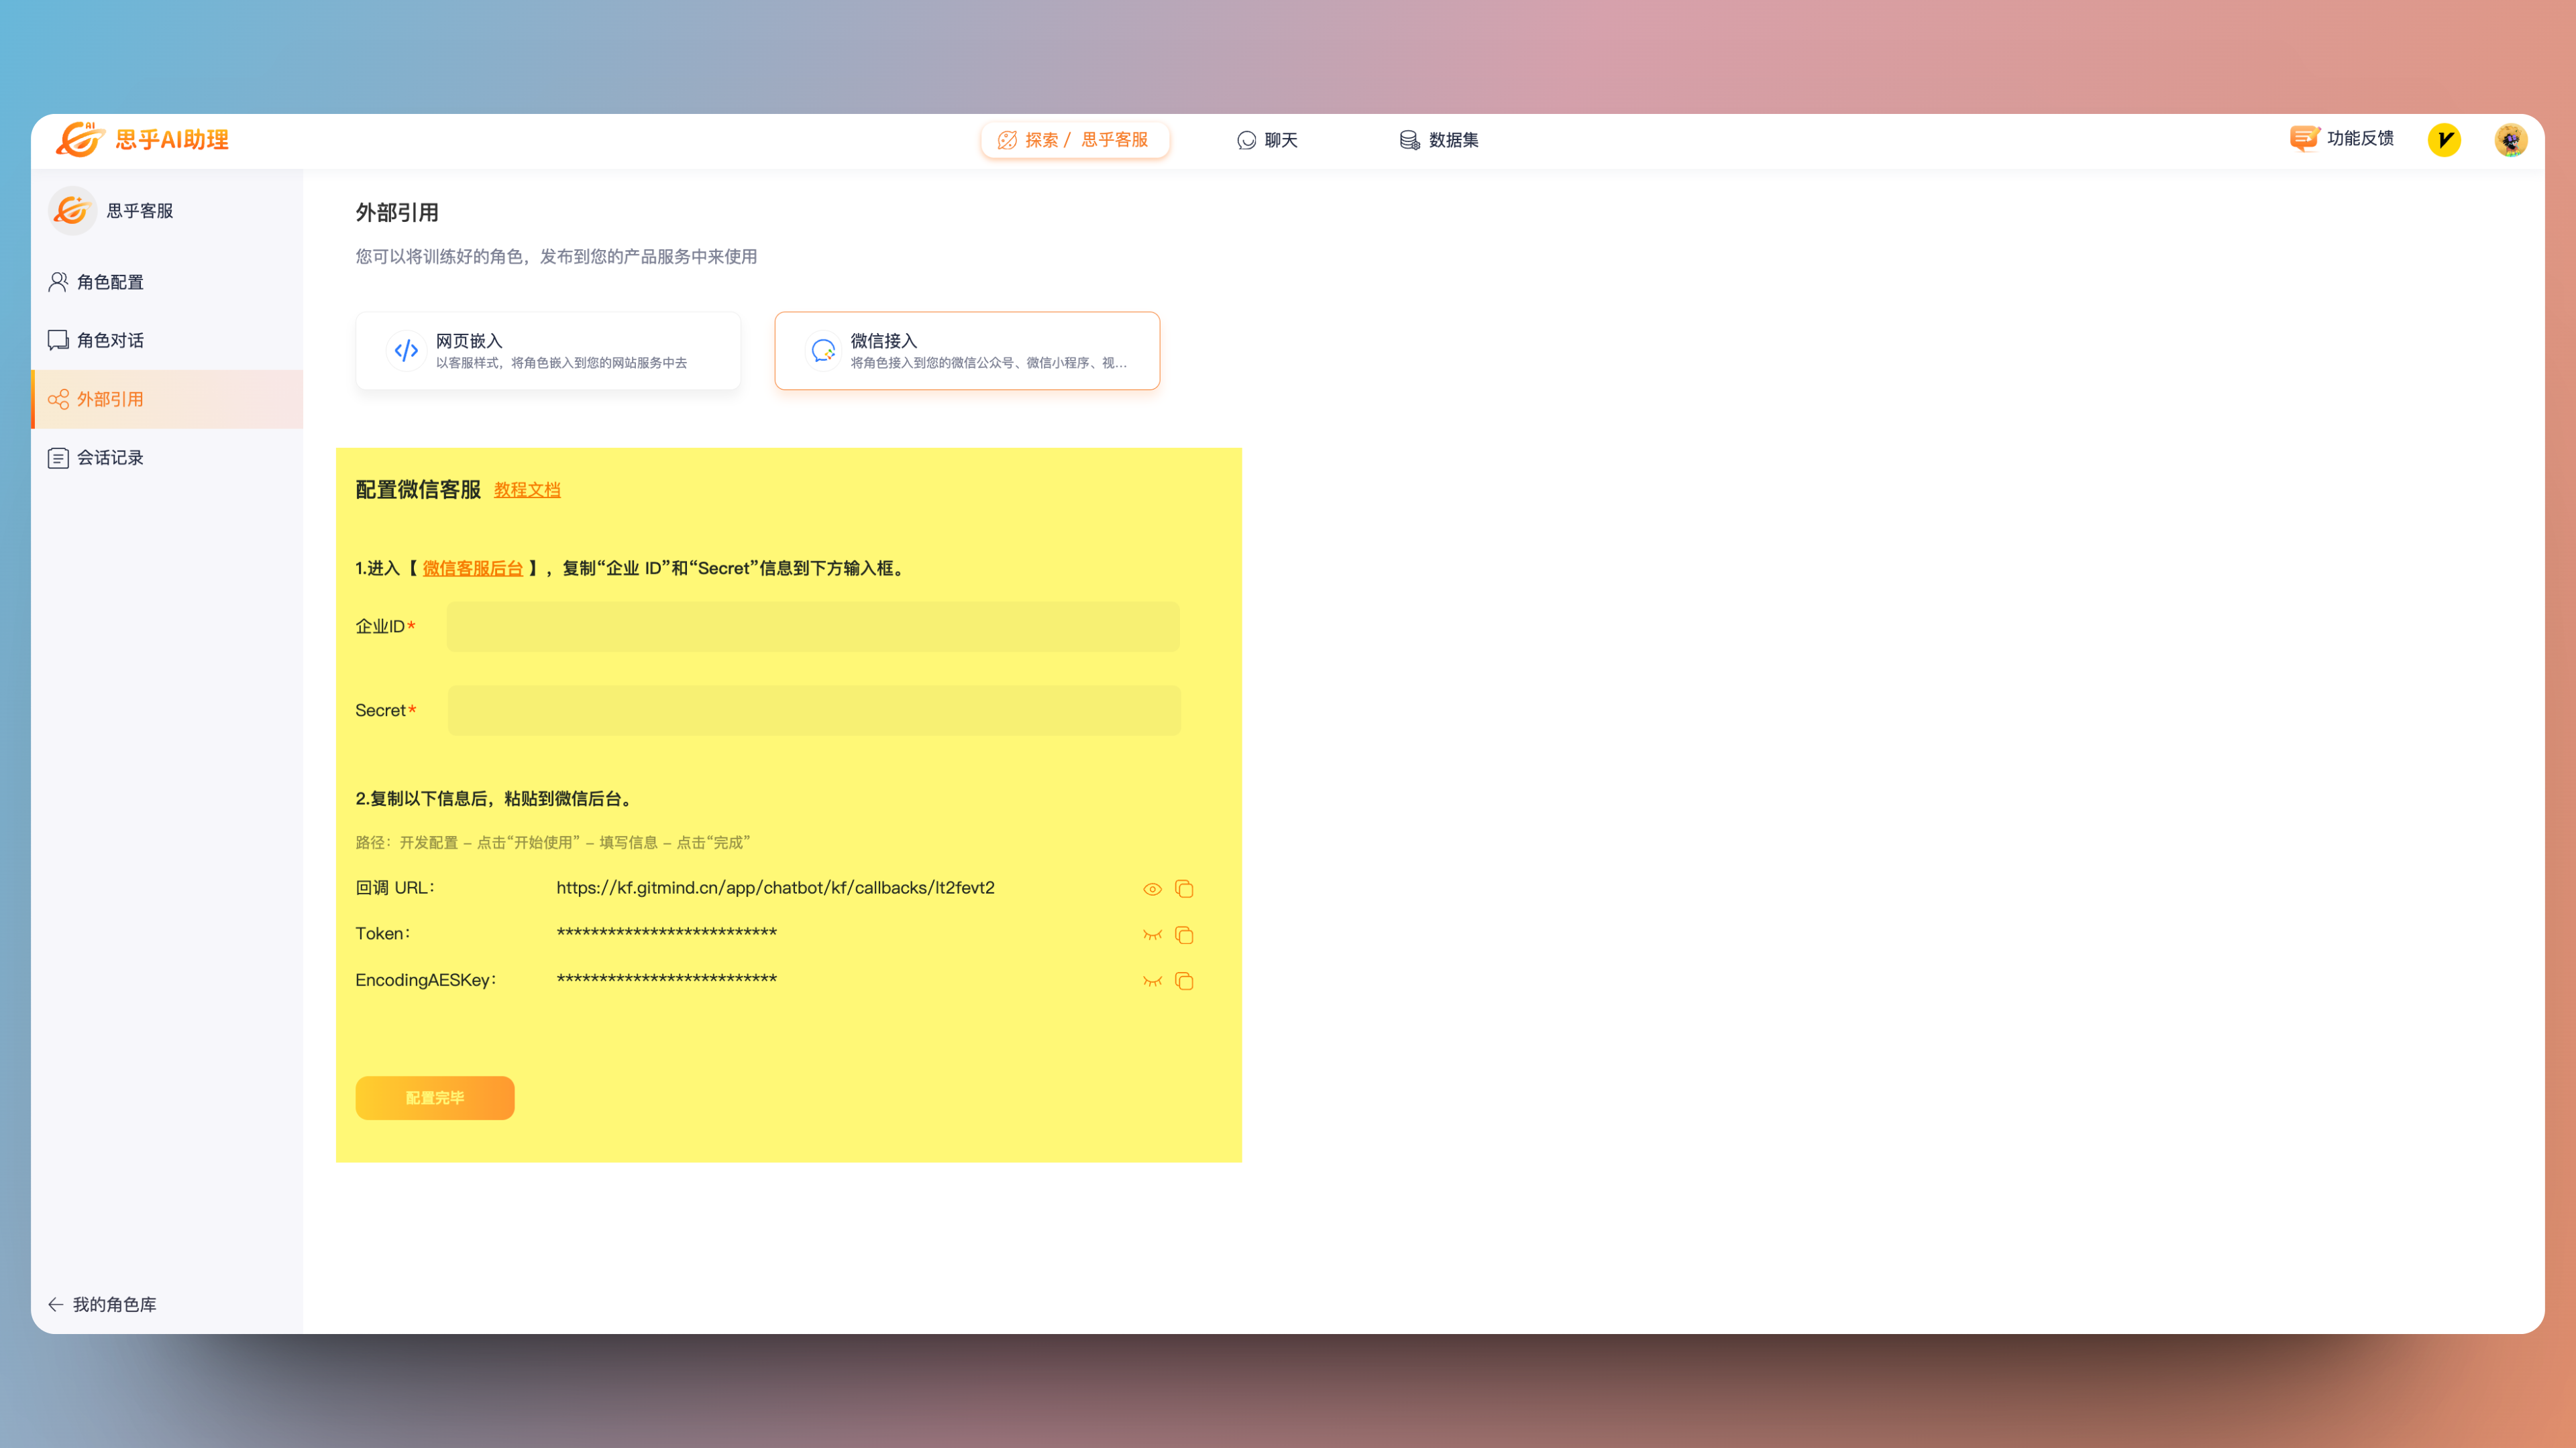
Task: Open 会话记录 in sidebar
Action: tap(110, 458)
